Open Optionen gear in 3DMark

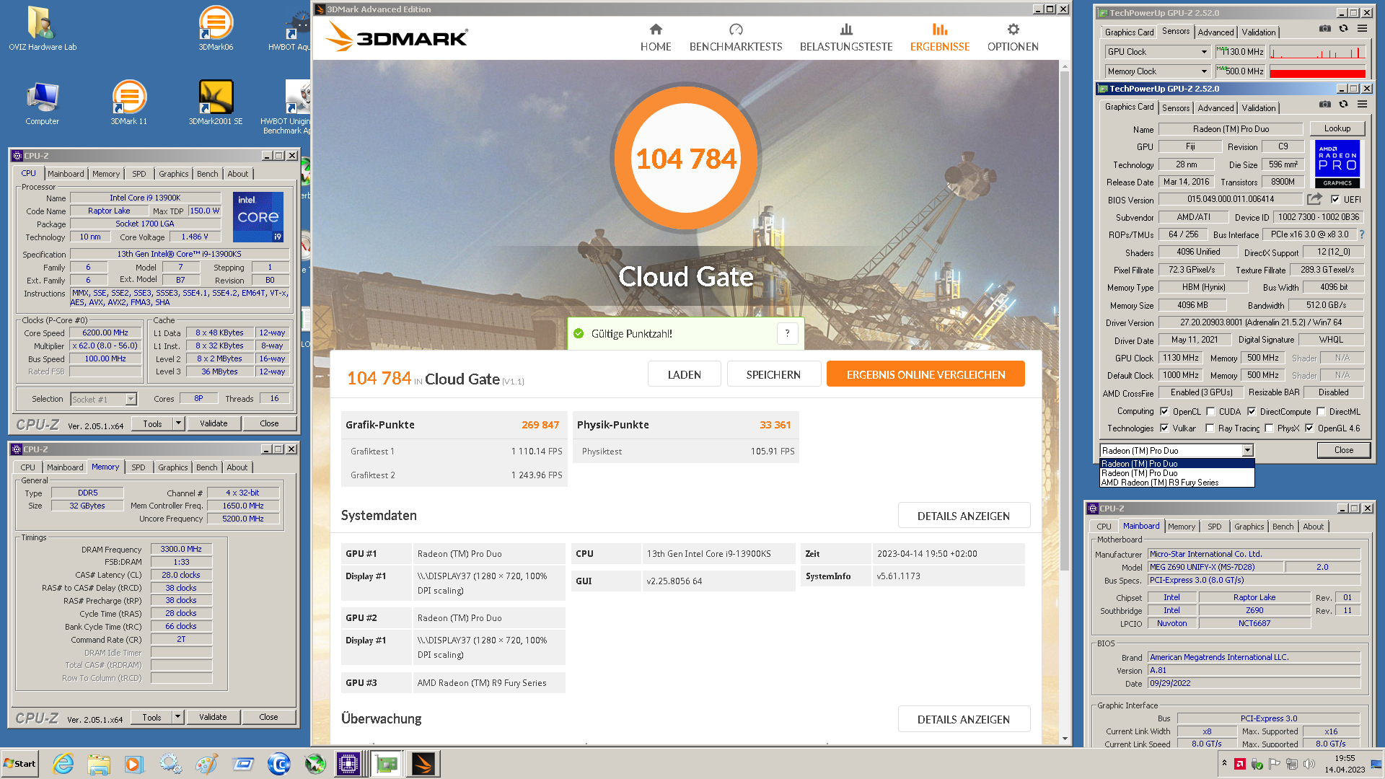point(1013,38)
